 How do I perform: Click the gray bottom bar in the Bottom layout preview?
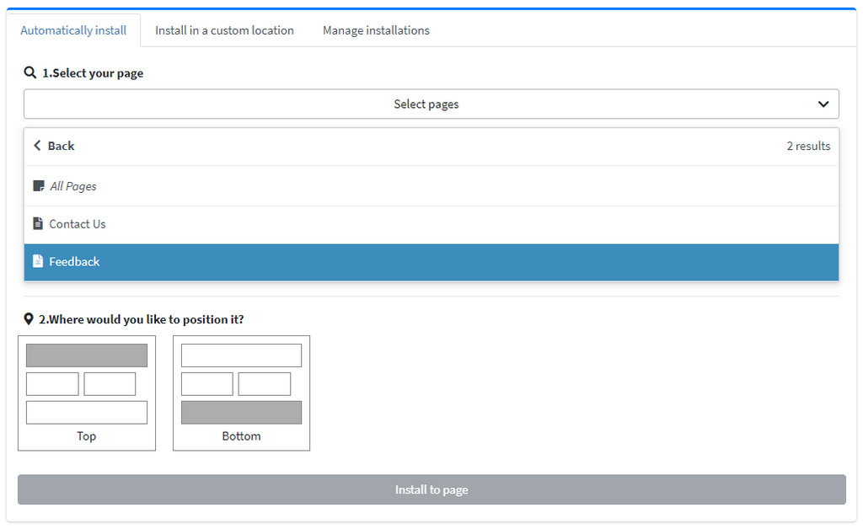(241, 413)
